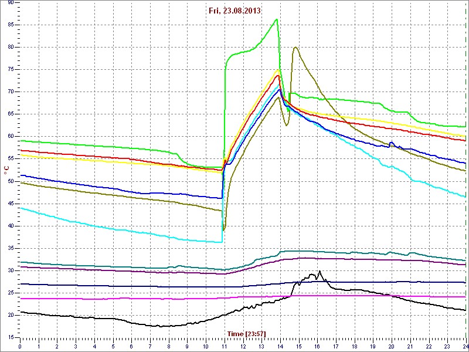Pick hour 24 on the time axis
Image resolution: width=469 pixels, height=352 pixels.
pos(465,346)
